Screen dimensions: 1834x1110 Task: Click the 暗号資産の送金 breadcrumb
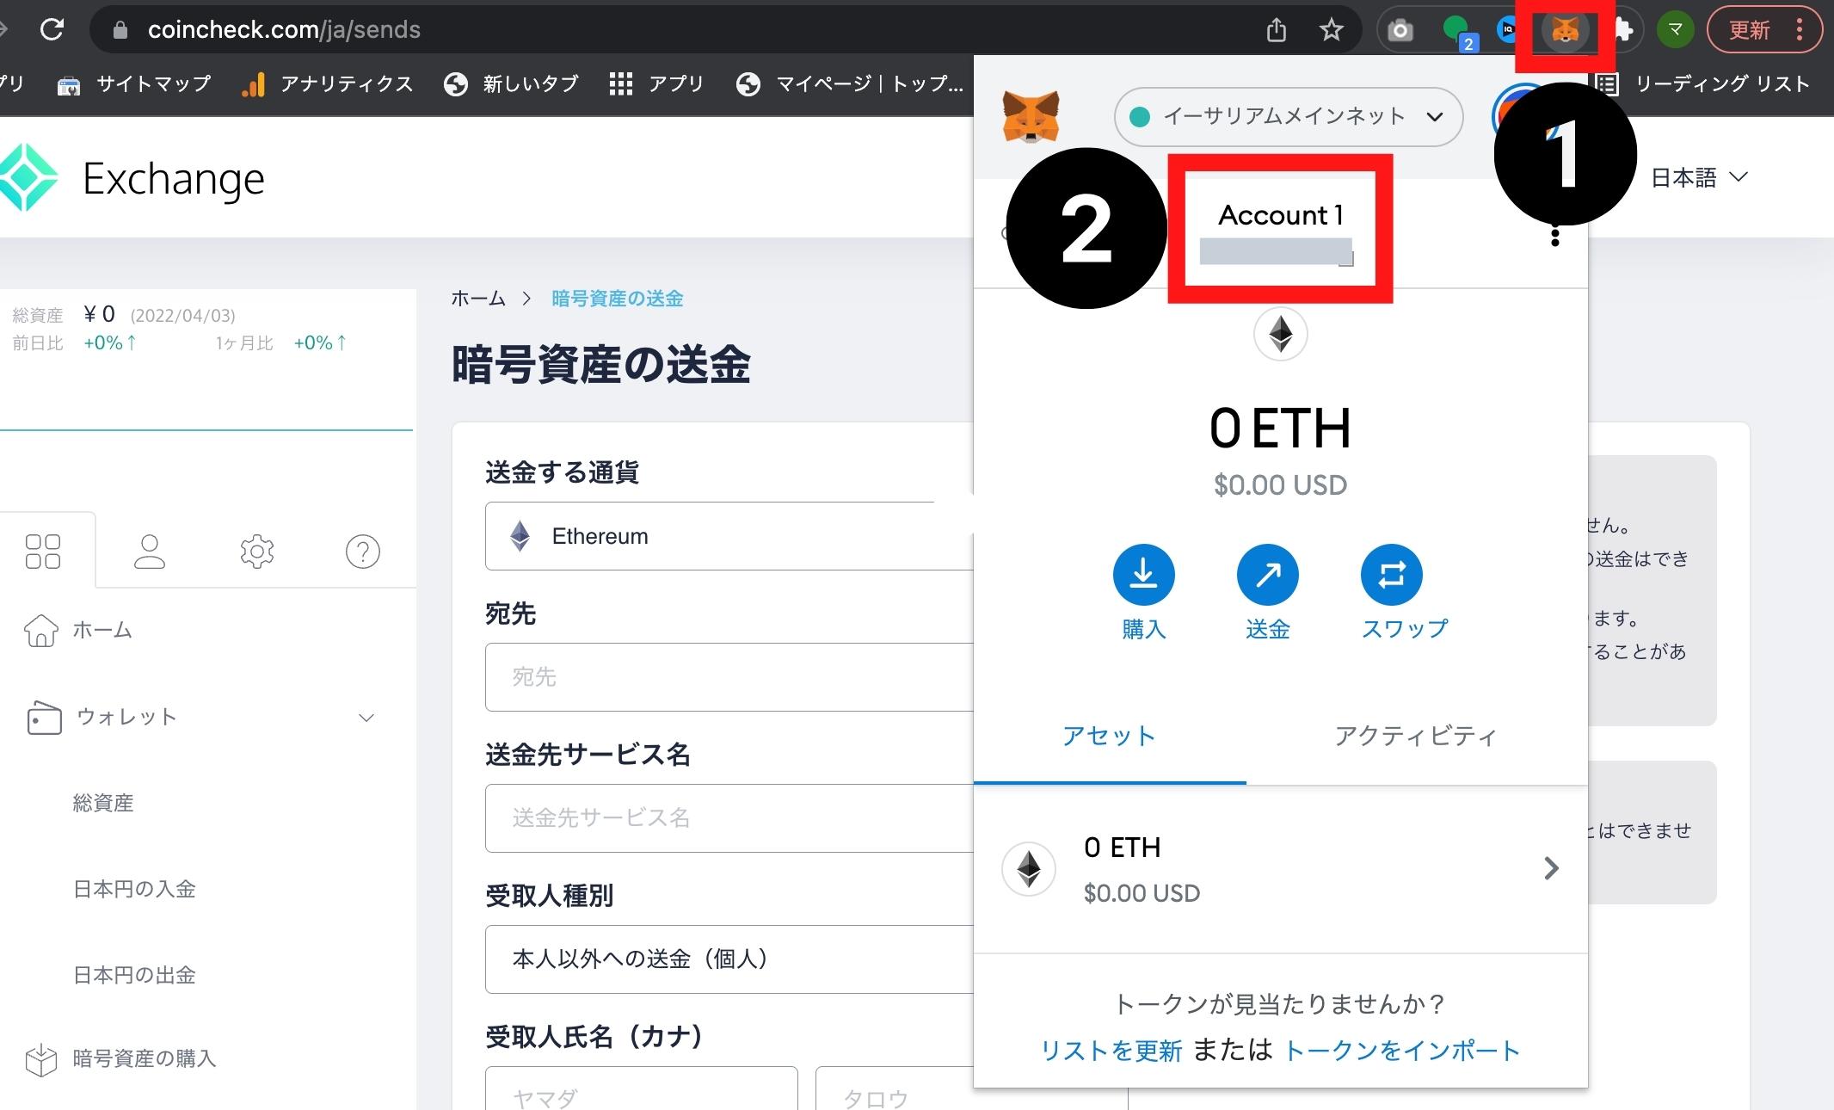[x=618, y=299]
